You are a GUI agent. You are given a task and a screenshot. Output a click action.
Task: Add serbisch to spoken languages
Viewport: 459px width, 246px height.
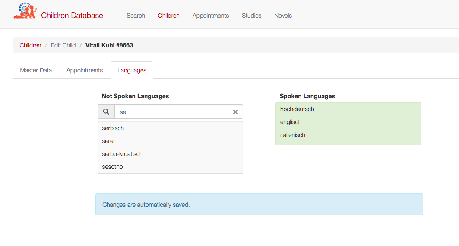pyautogui.click(x=171, y=128)
